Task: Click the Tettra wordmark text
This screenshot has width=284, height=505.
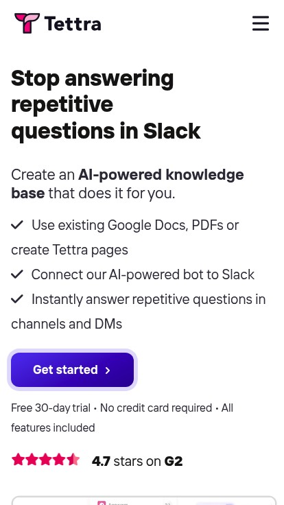Action: [73, 24]
